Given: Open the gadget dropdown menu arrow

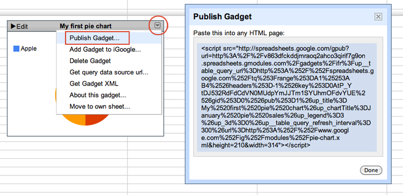Looking at the screenshot, I should 158,25.
